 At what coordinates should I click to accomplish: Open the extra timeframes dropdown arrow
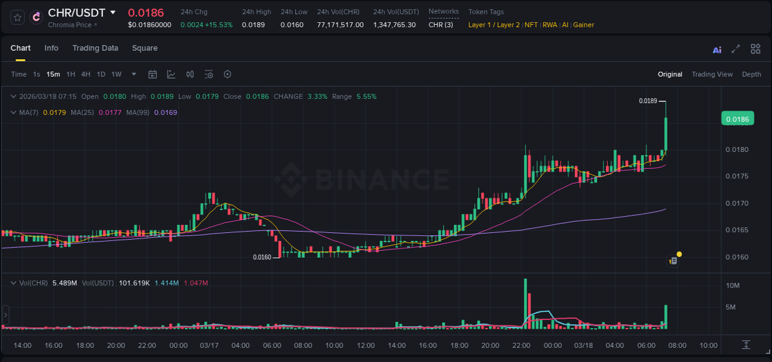tap(133, 74)
